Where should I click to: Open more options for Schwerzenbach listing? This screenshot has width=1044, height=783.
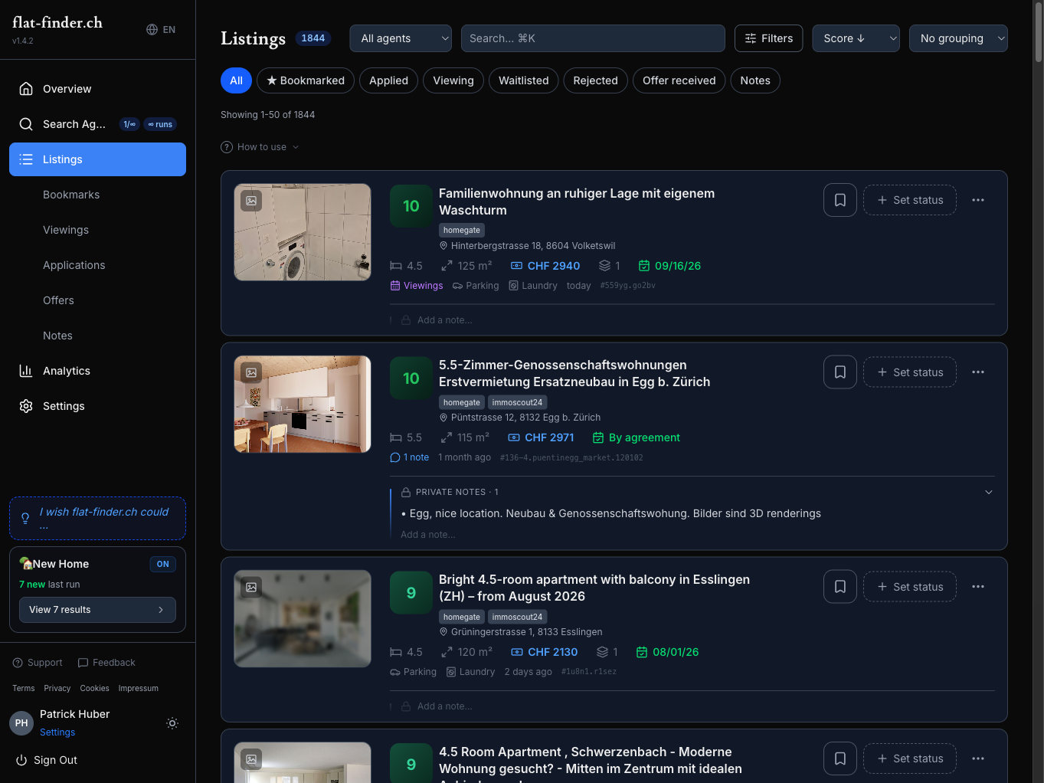978,758
